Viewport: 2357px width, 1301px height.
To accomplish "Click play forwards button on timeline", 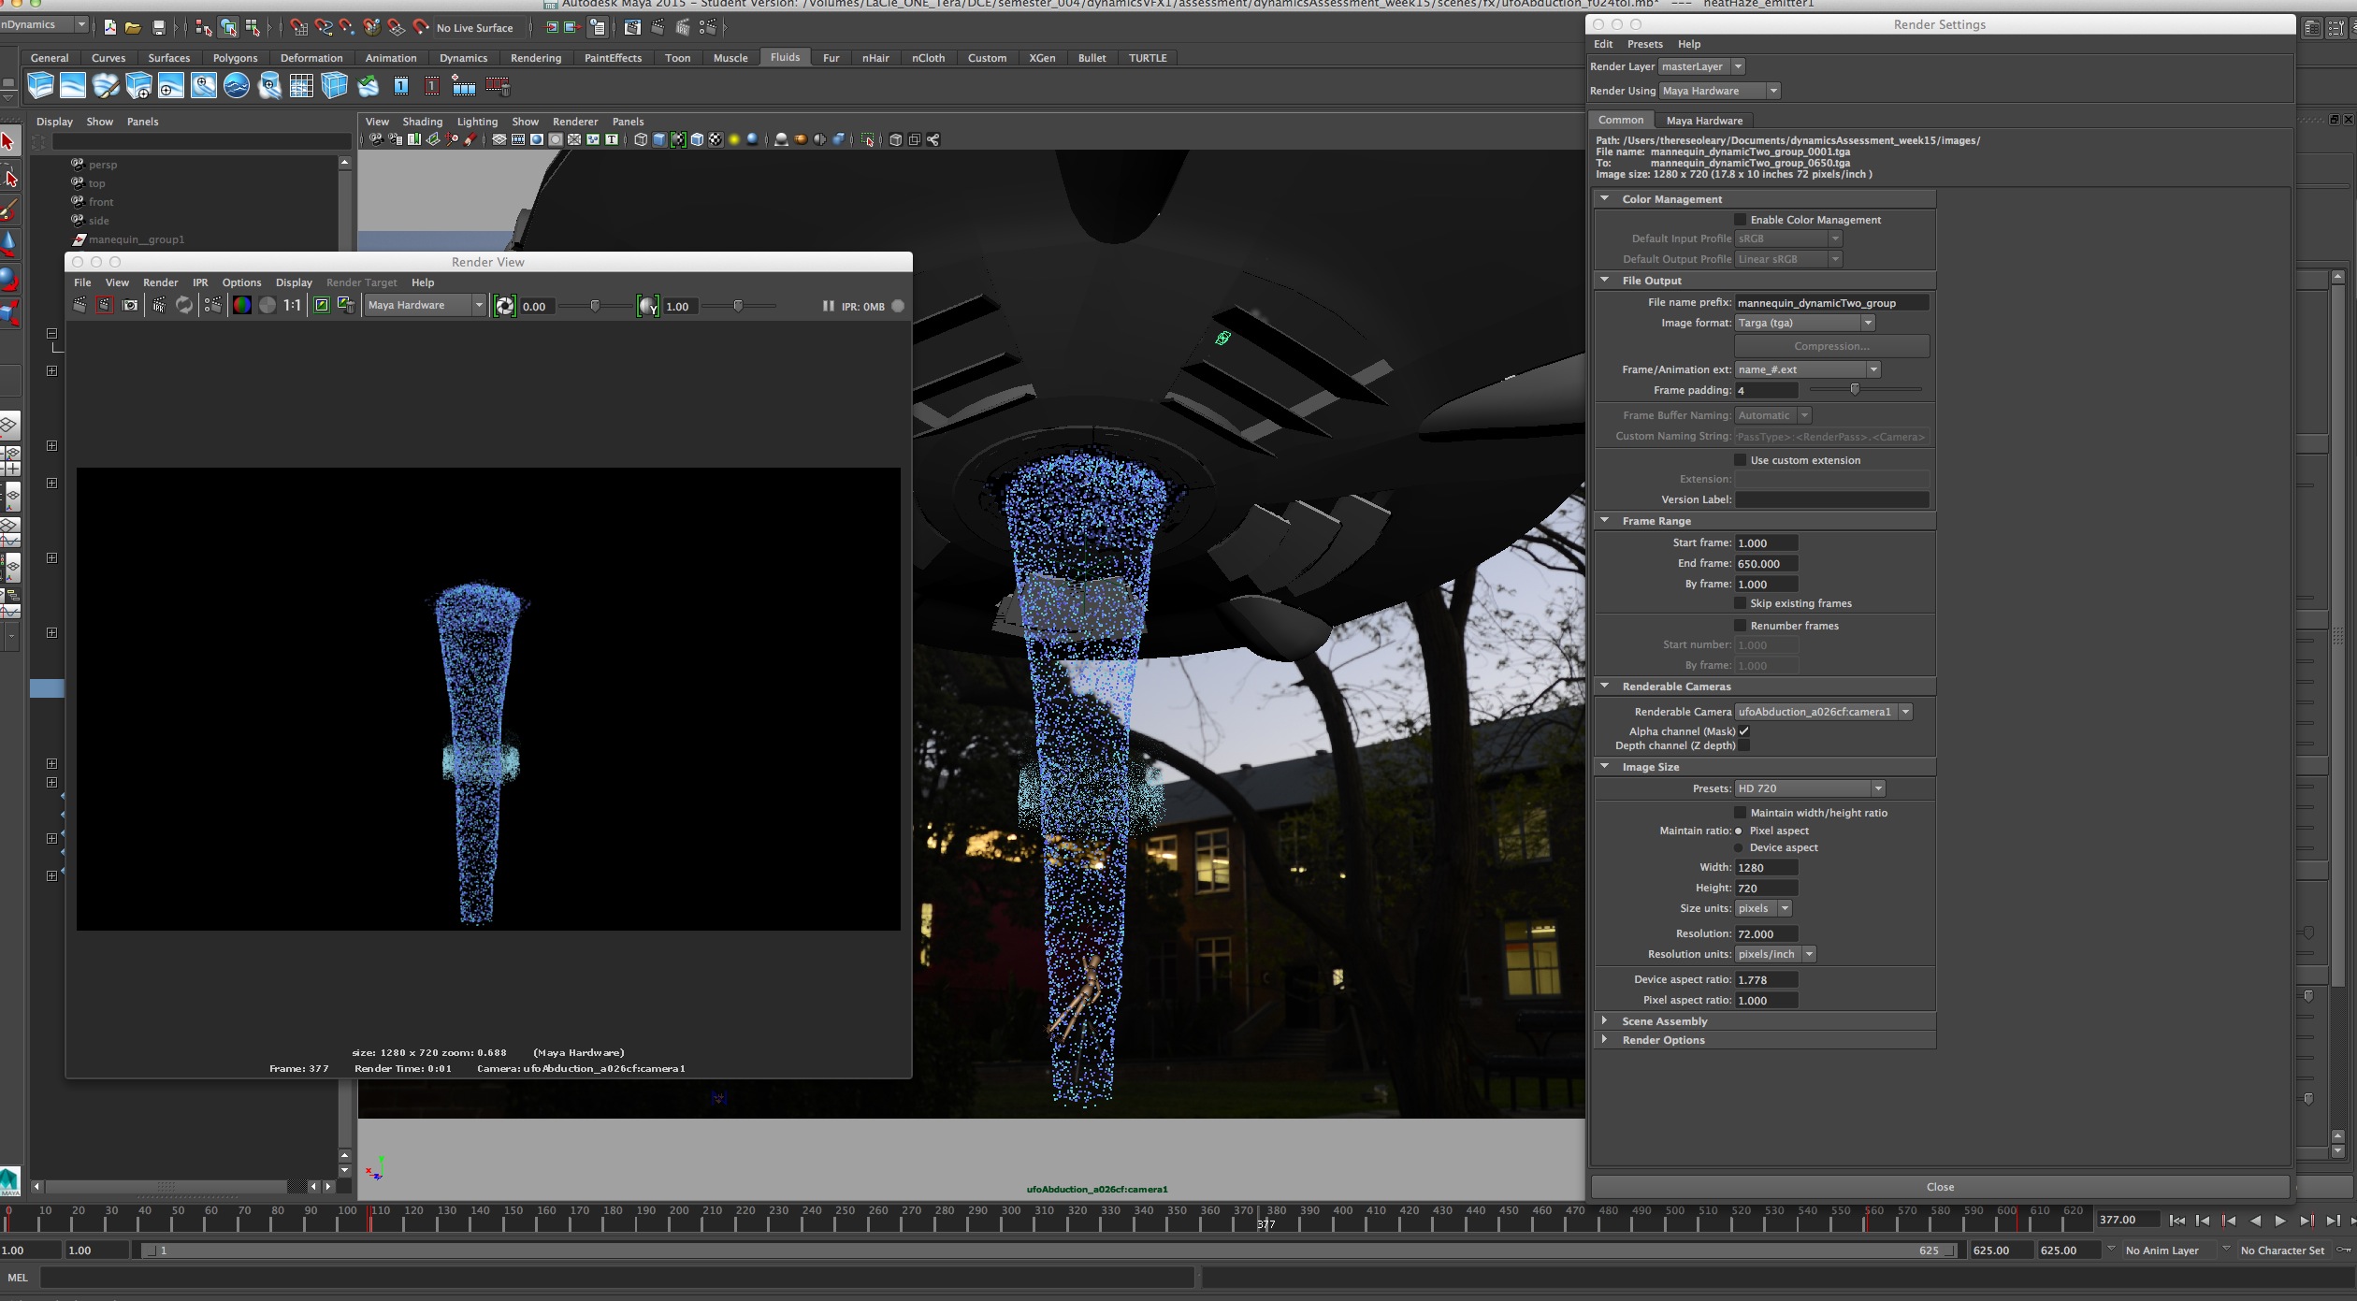I will click(x=2280, y=1220).
